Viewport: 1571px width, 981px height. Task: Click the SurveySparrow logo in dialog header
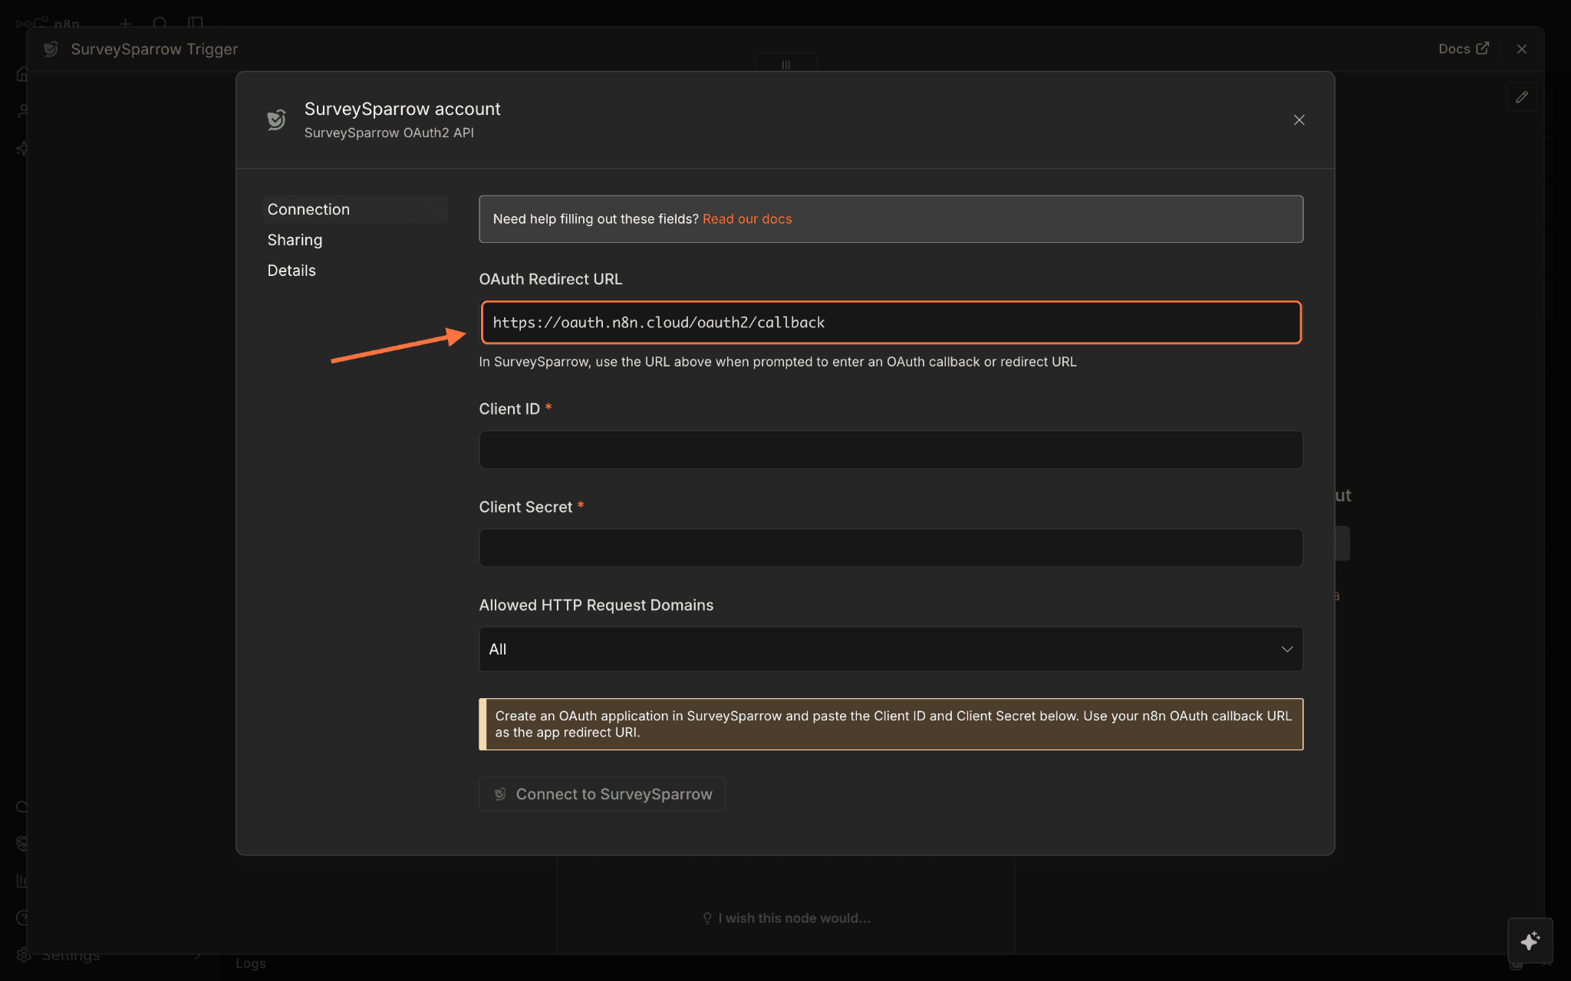[277, 120]
